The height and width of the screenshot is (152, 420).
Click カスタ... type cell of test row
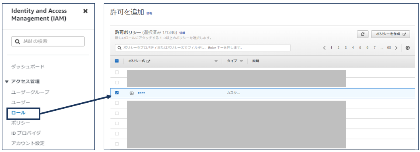[233, 93]
